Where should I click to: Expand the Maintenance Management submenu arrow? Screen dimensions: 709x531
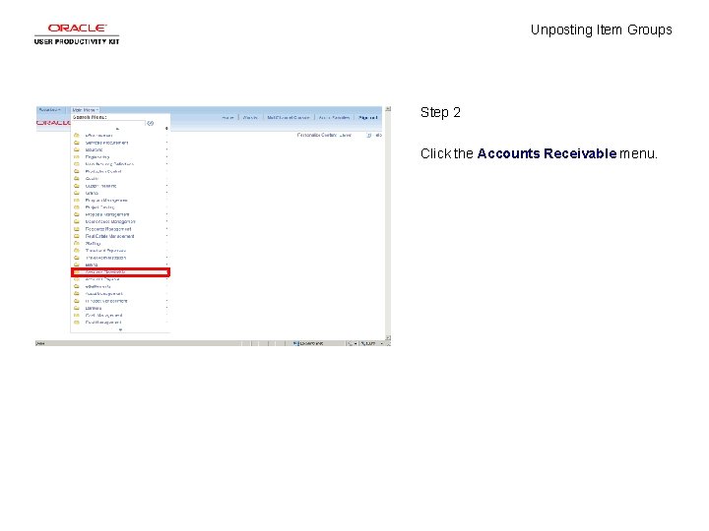pos(166,221)
